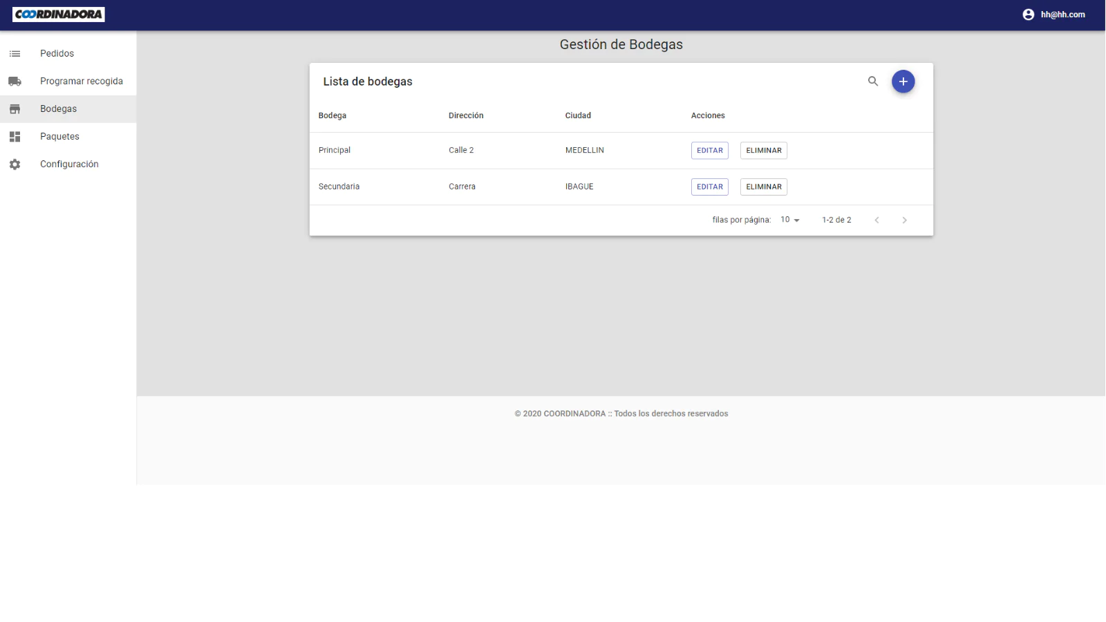Viewport: 1106px width, 622px height.
Task: Delete the Principal bodega
Action: [x=763, y=151]
